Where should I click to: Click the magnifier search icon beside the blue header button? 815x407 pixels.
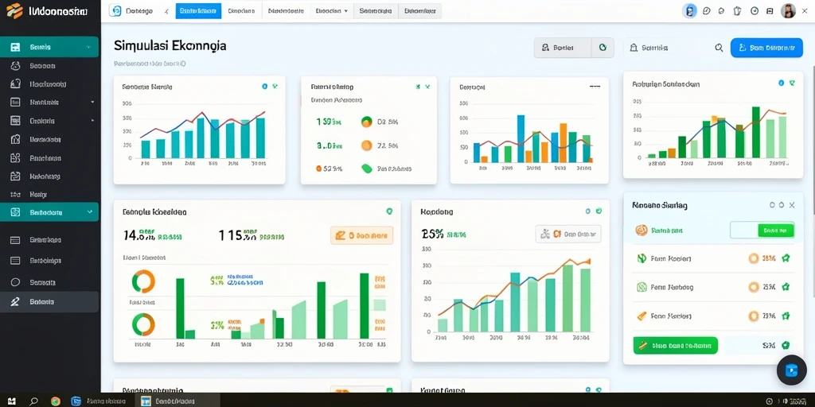719,48
